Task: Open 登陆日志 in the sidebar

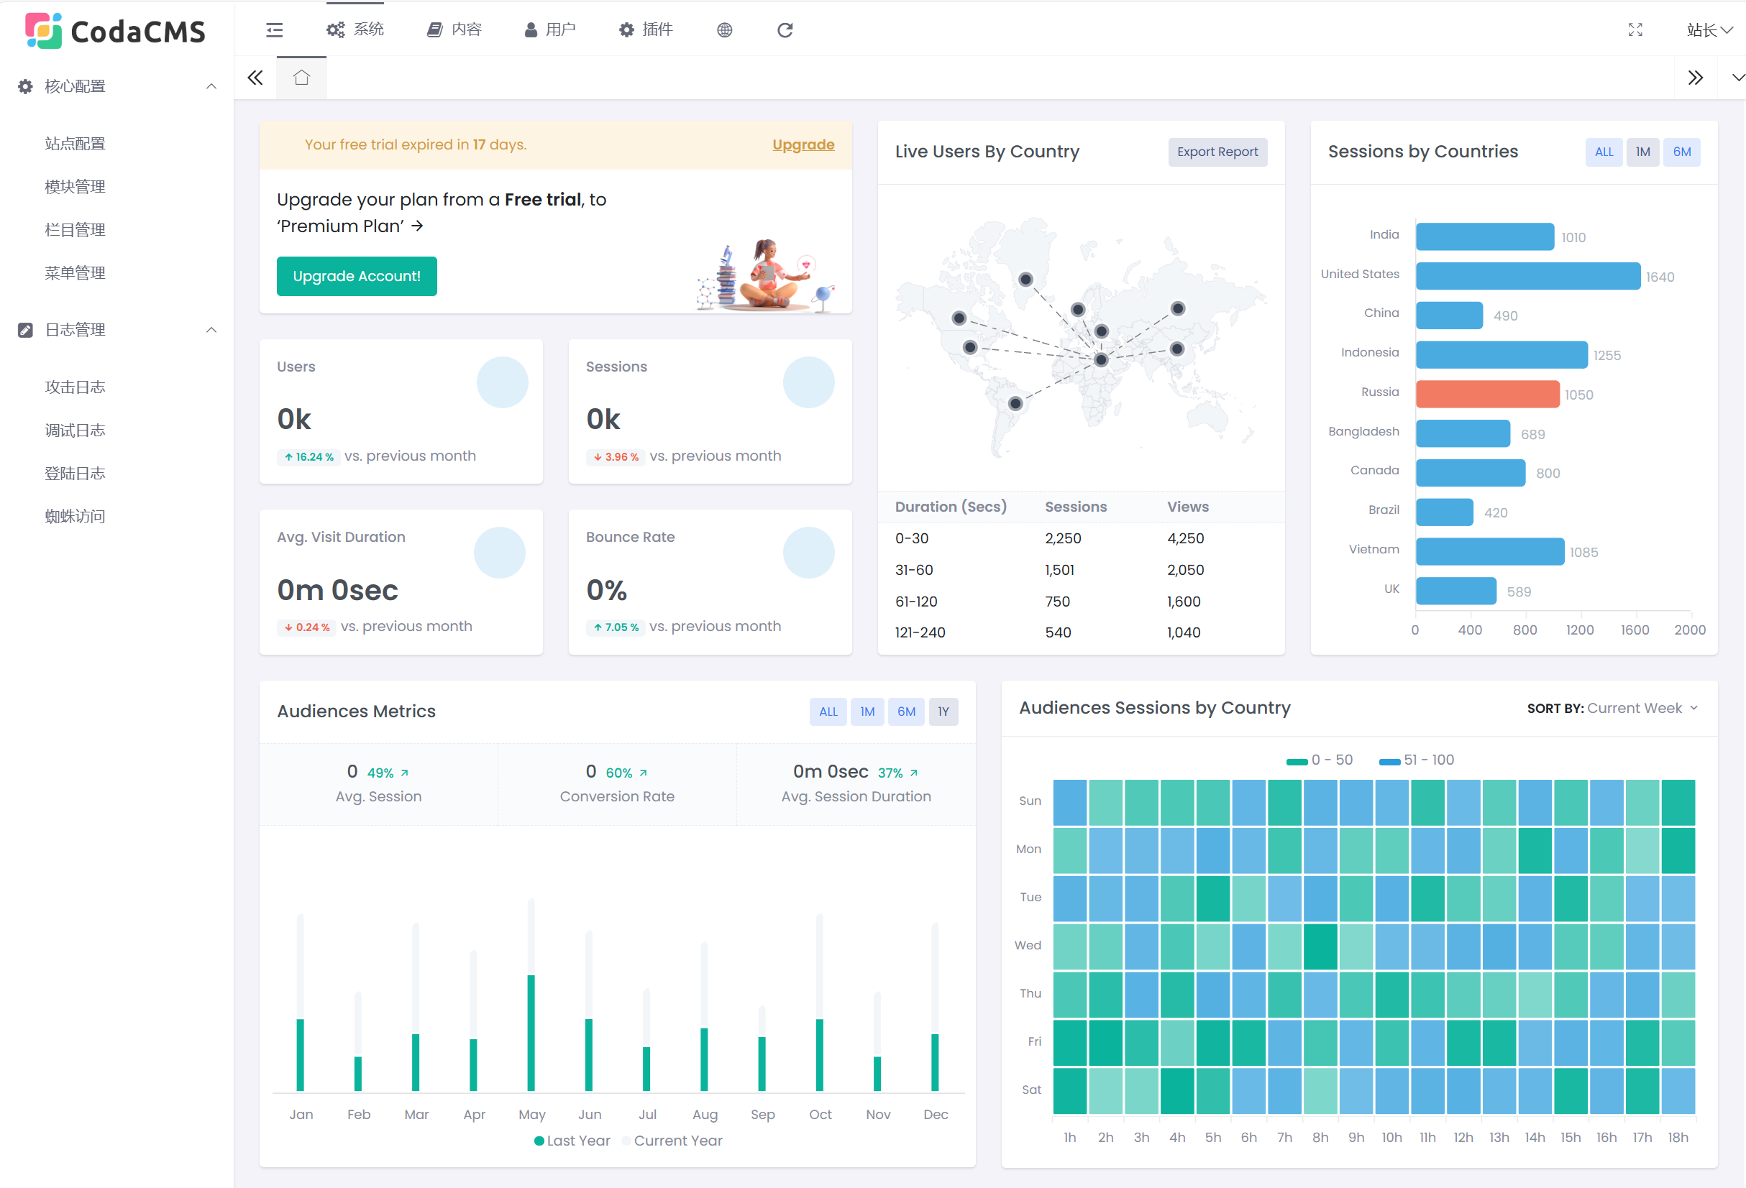Action: [x=75, y=473]
